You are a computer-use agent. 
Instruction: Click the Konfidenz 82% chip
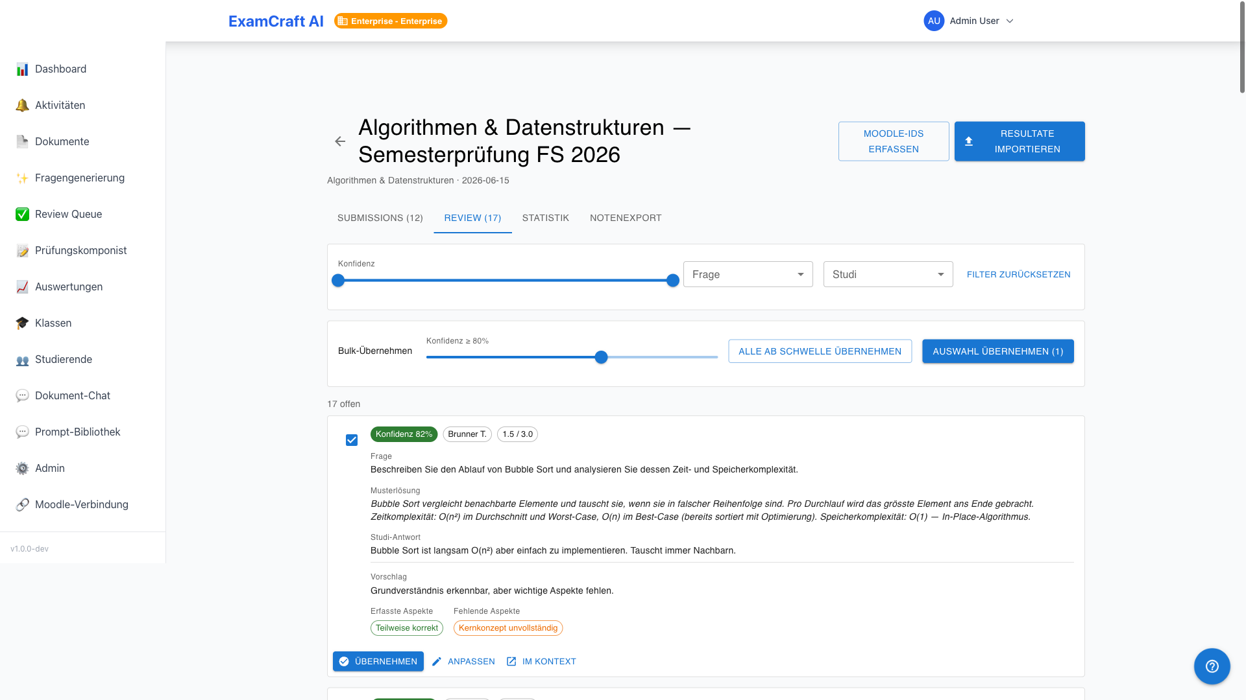(404, 434)
